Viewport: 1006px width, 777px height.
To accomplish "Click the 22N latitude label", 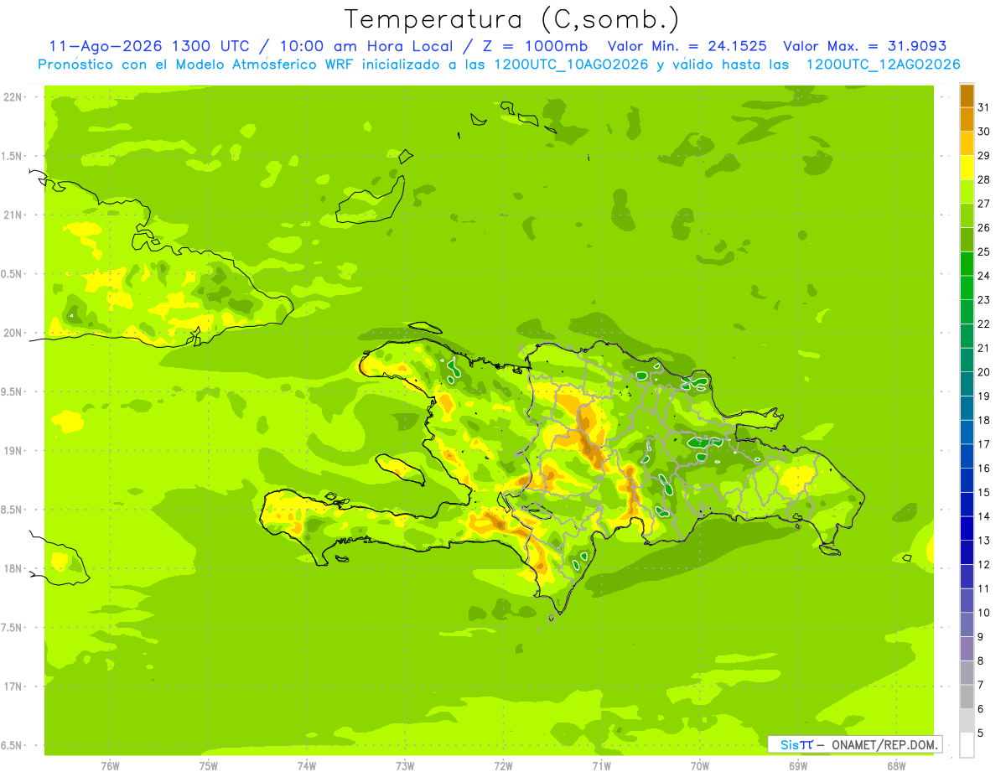I will pos(12,97).
